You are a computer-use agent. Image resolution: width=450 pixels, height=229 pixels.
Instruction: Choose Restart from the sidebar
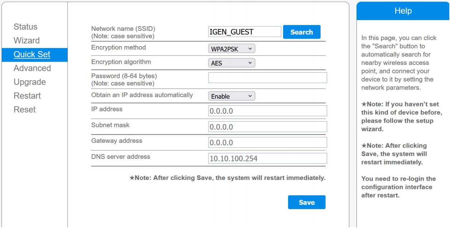pos(27,96)
